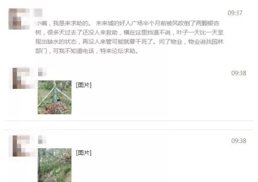Click the first [图片] label
258x182 pixels.
84,85
